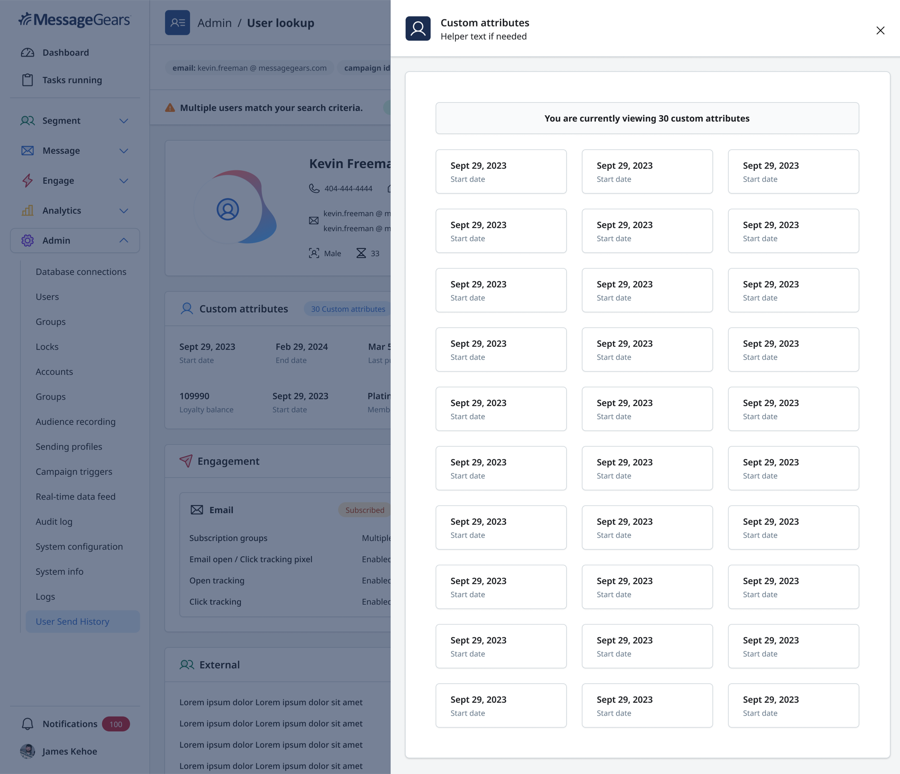Click 'Open tracking' row label
Image resolution: width=900 pixels, height=774 pixels.
coord(217,580)
